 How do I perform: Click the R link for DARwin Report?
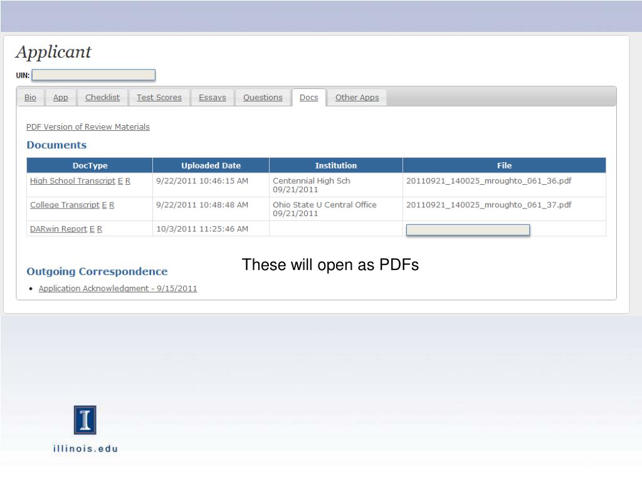point(100,229)
